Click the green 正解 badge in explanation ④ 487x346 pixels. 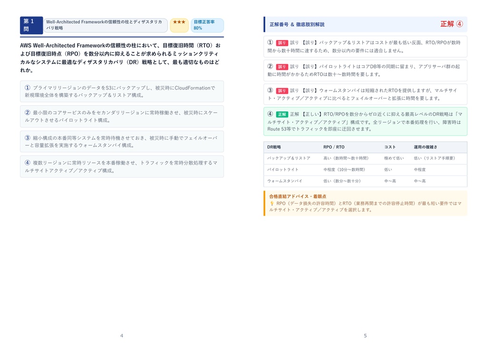point(282,114)
